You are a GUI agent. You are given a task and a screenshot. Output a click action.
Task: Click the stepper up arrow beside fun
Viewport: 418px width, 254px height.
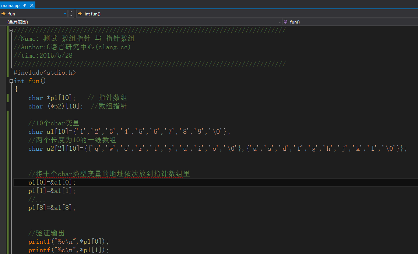pyautogui.click(x=71, y=12)
